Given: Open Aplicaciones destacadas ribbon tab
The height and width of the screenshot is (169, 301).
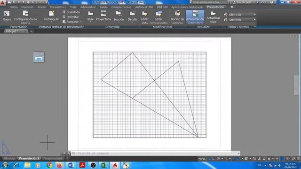Looking at the screenshot, I should [187, 7].
